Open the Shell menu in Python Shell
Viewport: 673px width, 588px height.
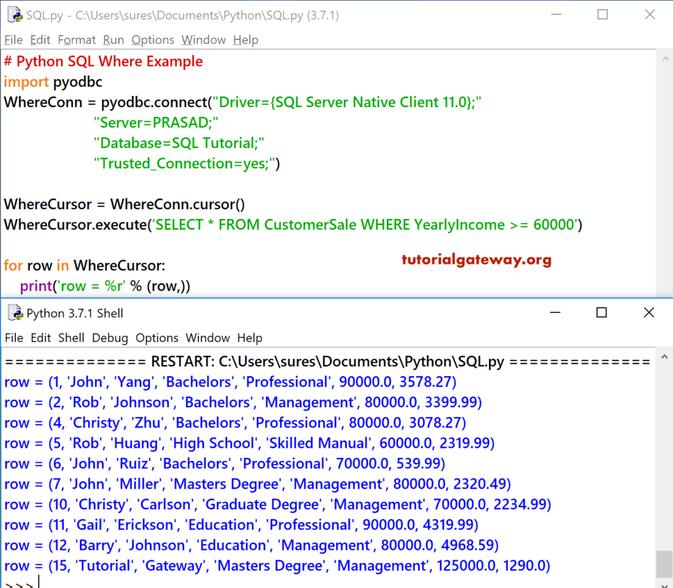71,337
